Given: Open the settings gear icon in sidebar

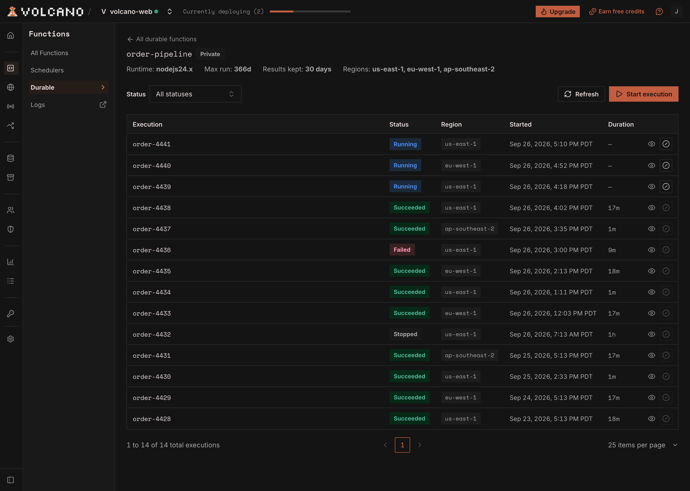Looking at the screenshot, I should click(11, 339).
